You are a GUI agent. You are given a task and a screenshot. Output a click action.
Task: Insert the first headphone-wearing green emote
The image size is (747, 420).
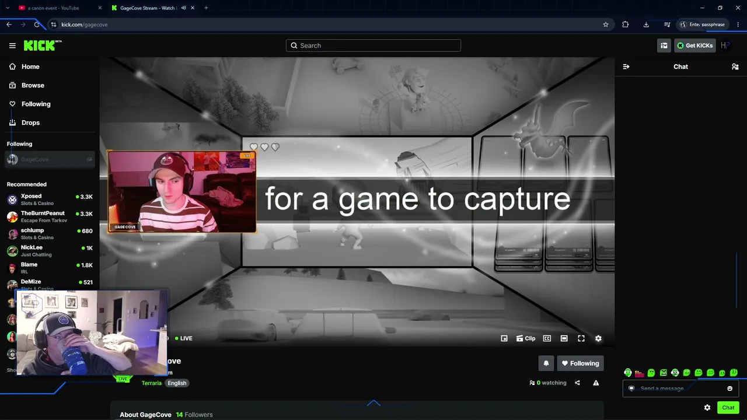tap(628, 373)
